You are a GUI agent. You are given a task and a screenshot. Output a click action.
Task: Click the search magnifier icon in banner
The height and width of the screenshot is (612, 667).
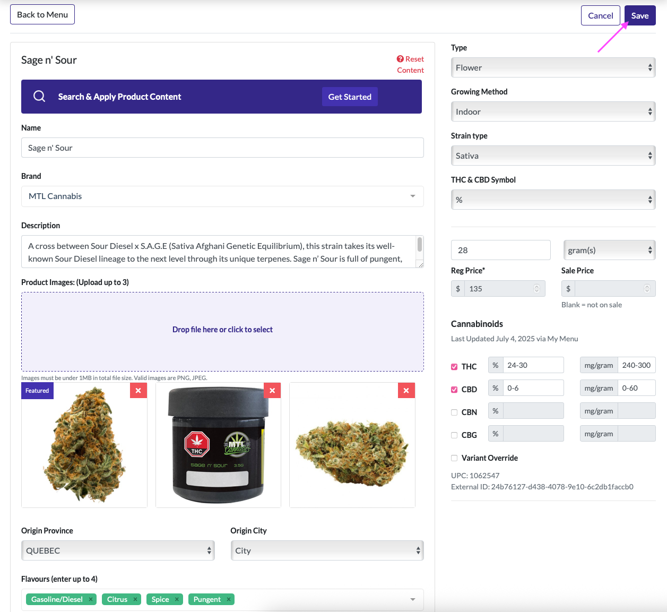coord(39,96)
